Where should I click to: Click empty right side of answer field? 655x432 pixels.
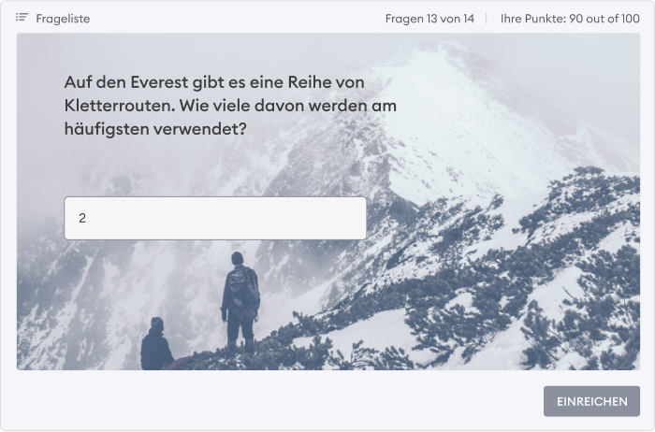[292, 218]
